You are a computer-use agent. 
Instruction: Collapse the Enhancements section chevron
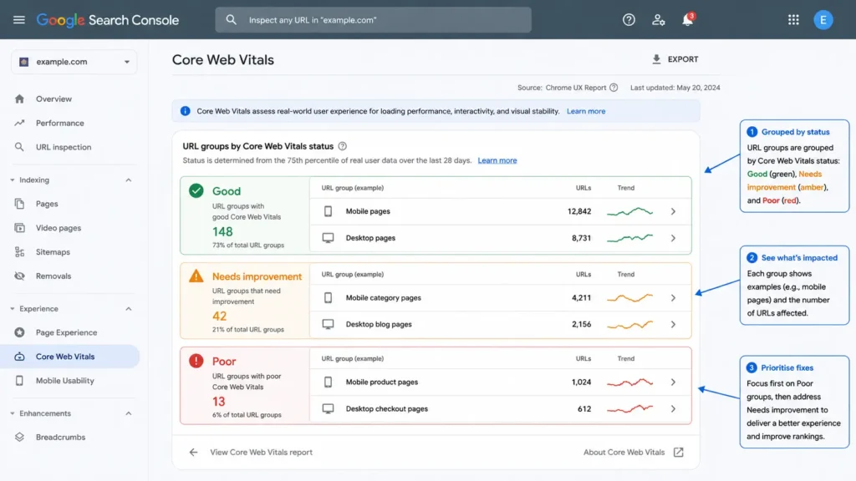tap(128, 413)
